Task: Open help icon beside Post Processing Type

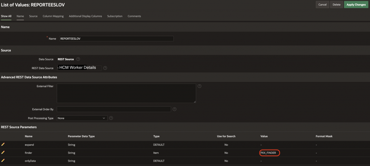Action: [111, 118]
